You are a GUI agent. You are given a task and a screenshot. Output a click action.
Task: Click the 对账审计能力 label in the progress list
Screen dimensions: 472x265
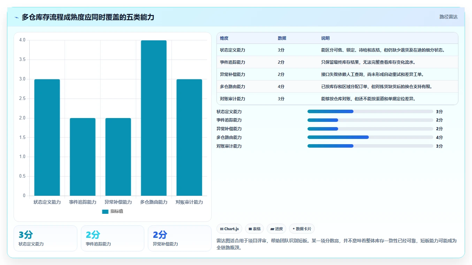pos(229,146)
